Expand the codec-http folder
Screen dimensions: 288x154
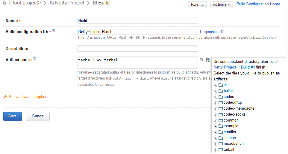point(216,103)
